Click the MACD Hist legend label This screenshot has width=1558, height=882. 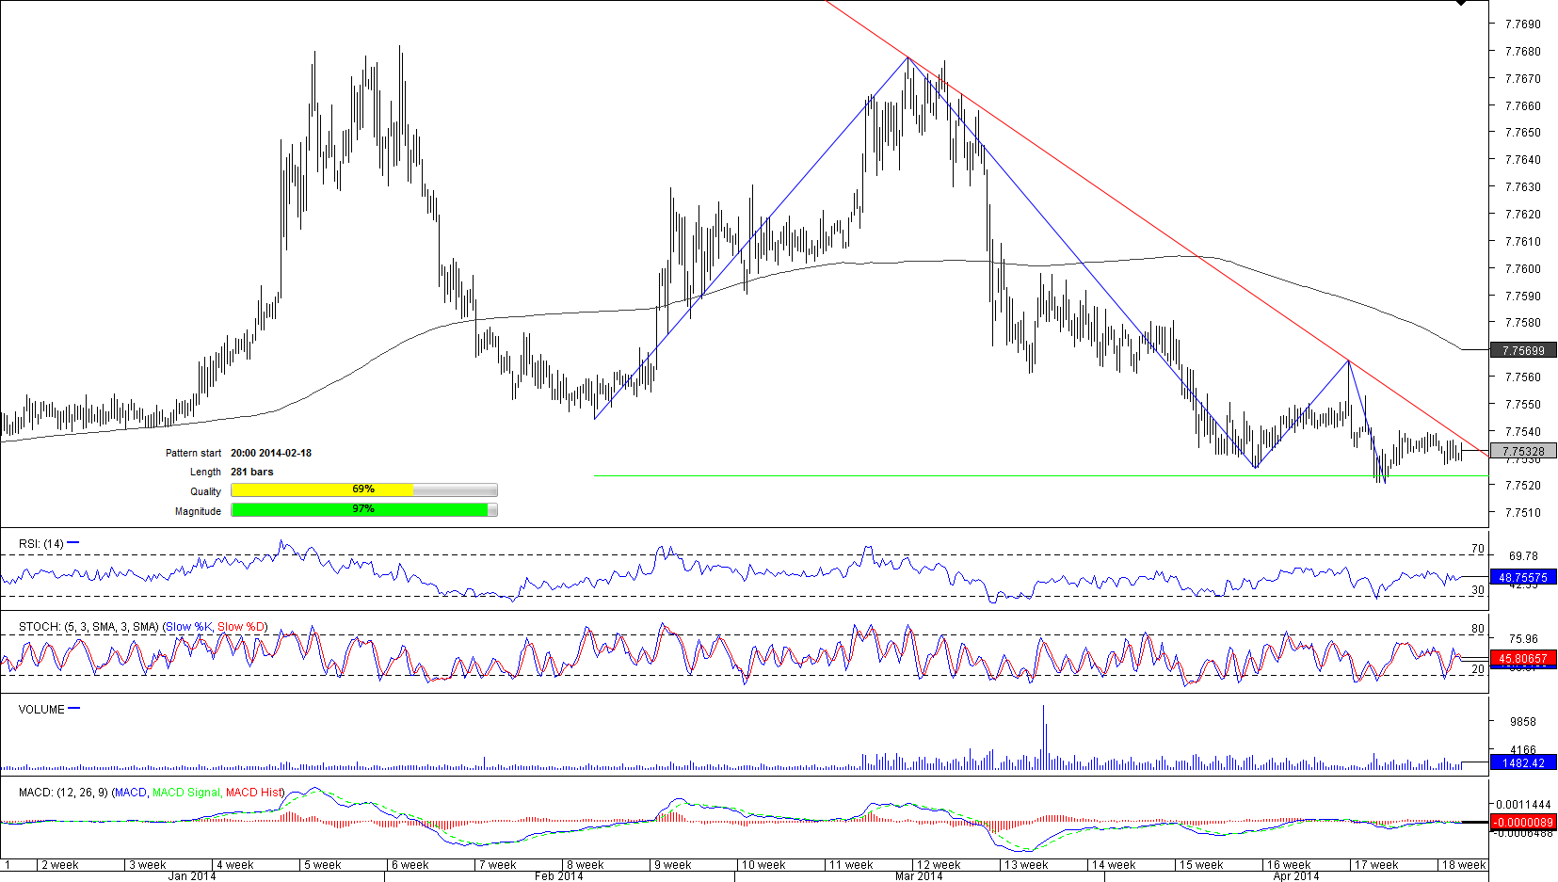pos(253,793)
